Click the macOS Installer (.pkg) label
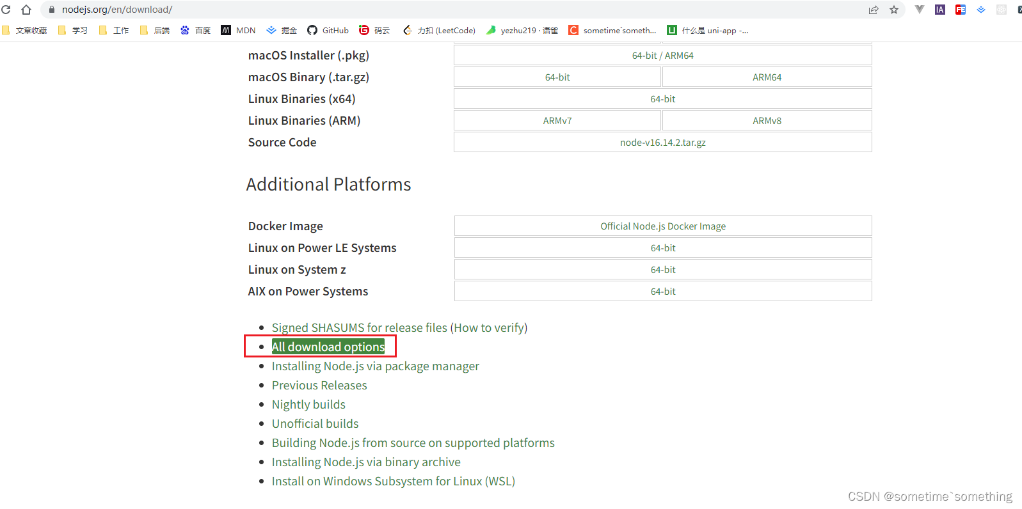 point(308,56)
